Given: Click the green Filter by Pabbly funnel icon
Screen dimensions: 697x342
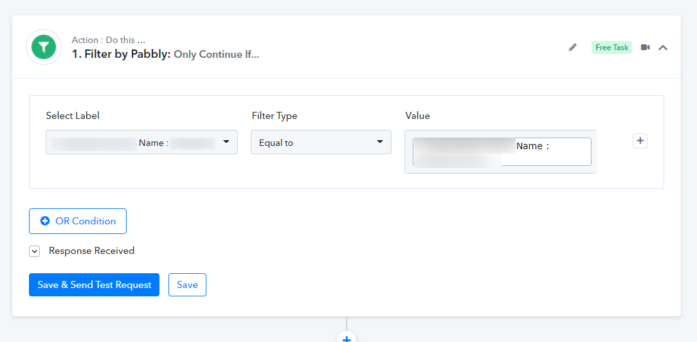Looking at the screenshot, I should tap(44, 47).
